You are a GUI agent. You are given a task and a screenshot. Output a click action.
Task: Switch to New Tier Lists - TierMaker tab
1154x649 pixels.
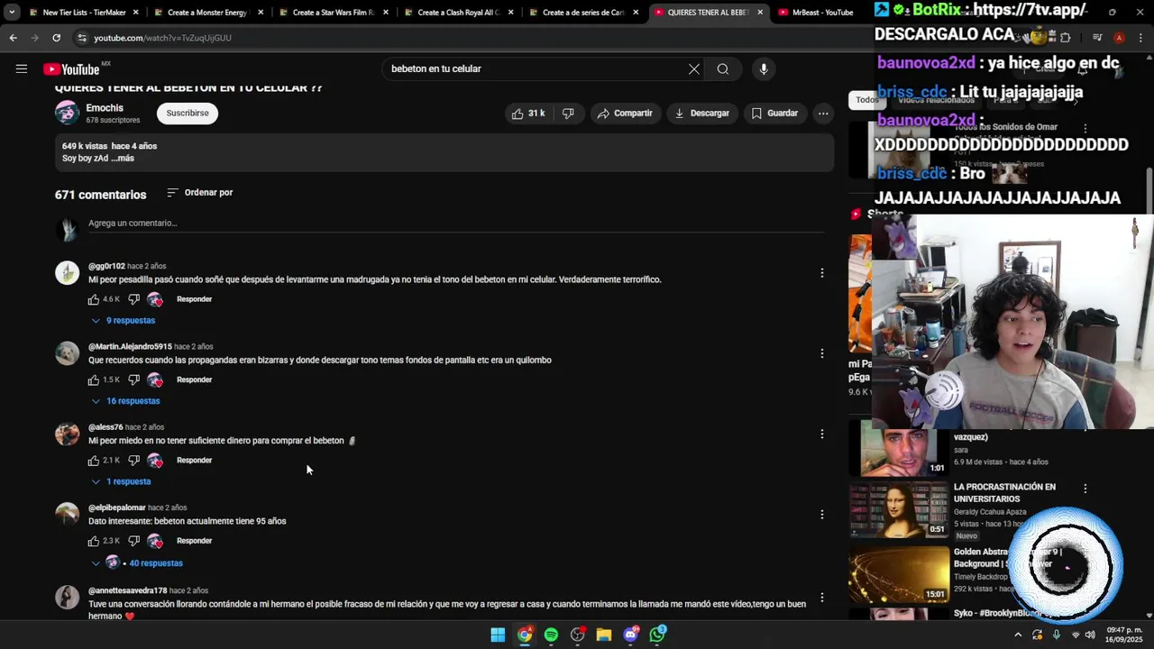84,13
